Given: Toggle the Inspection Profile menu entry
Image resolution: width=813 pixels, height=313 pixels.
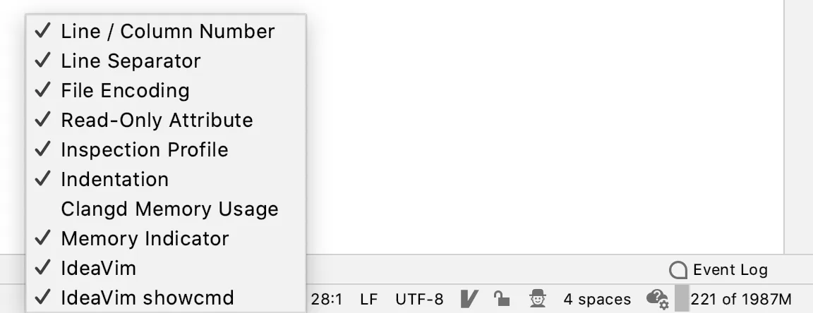Looking at the screenshot, I should (x=144, y=150).
